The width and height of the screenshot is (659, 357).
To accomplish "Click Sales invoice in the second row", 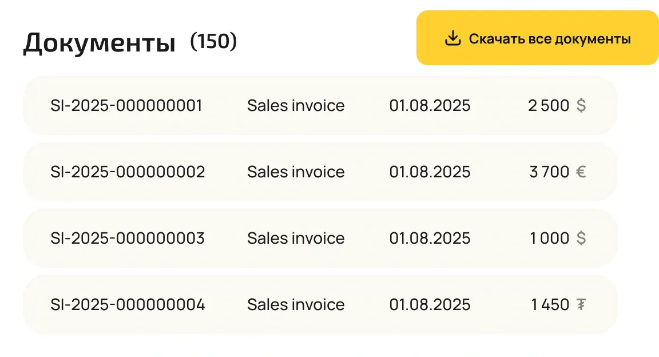I will [x=296, y=172].
